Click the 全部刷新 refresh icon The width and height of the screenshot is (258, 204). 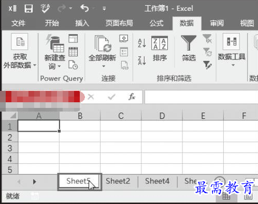[x=103, y=43]
